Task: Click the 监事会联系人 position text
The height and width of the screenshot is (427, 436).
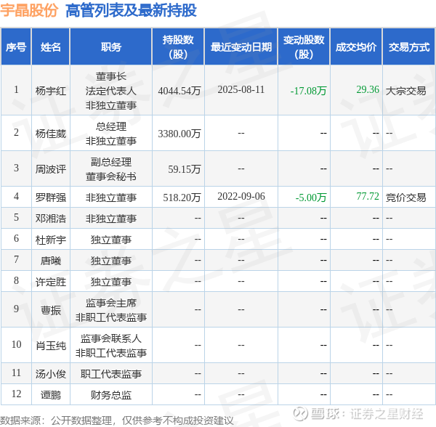Action: coord(111,338)
